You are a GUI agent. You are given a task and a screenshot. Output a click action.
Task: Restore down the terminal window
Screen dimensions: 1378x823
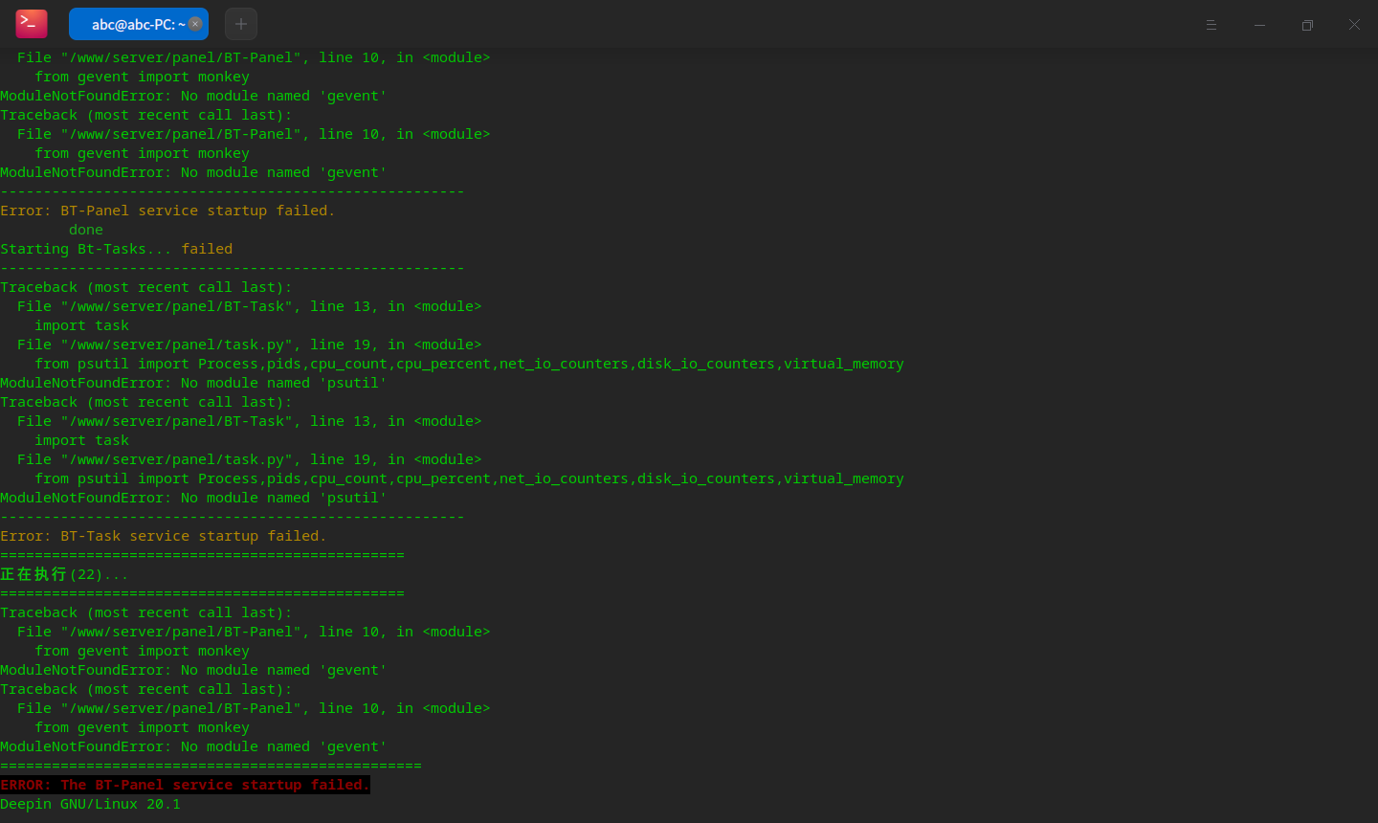[x=1307, y=25]
